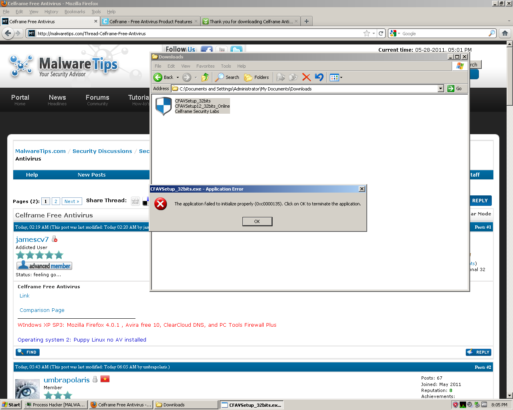Image resolution: width=513 pixels, height=410 pixels.
Task: Open umbrapolaris user profile link
Action: point(67,380)
